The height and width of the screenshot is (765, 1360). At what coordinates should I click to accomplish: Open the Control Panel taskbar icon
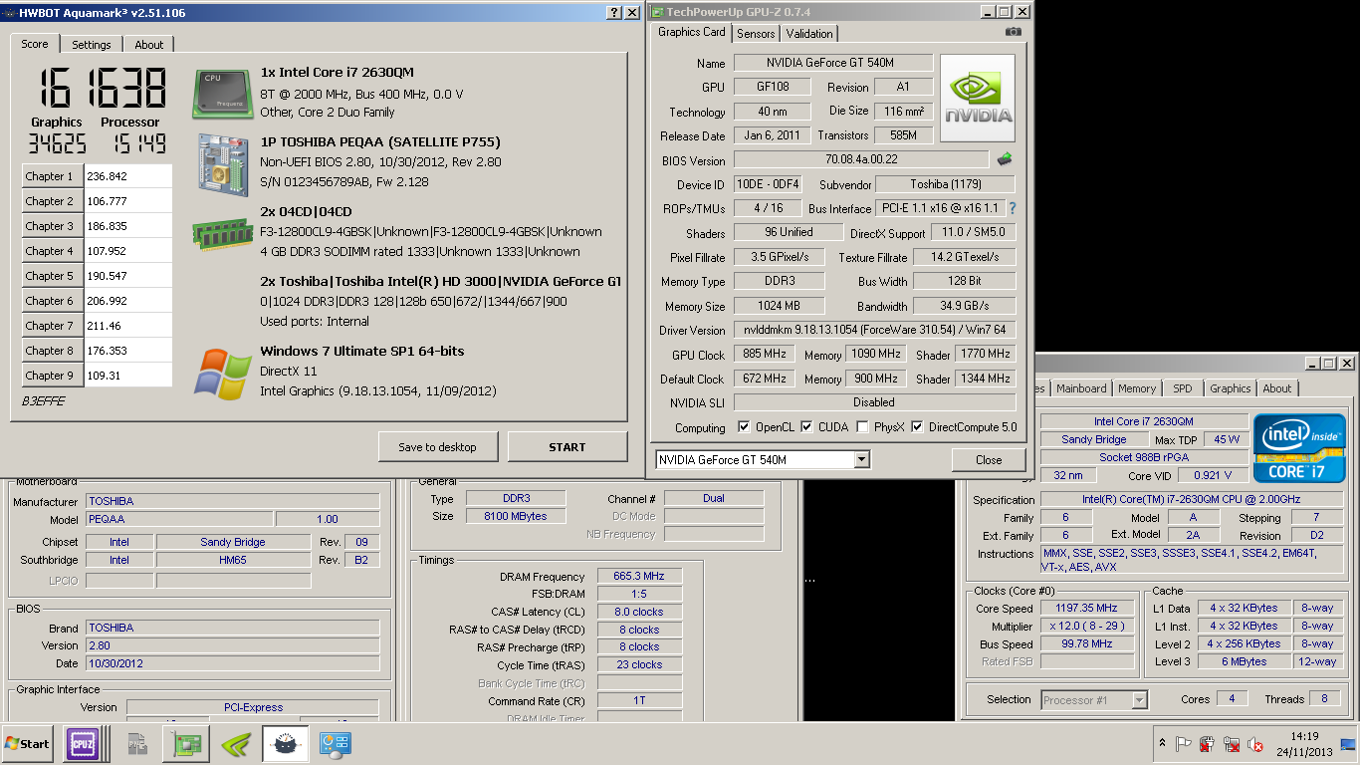(335, 744)
